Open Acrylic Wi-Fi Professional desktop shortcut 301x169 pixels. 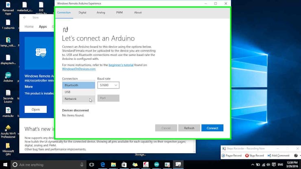(x=8, y=132)
